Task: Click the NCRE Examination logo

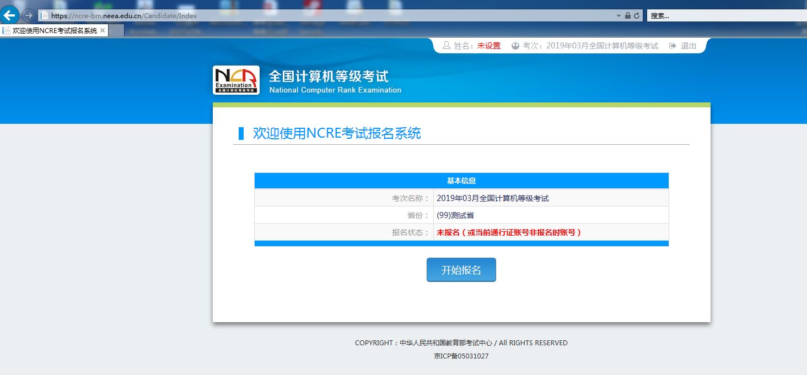Action: pos(236,80)
